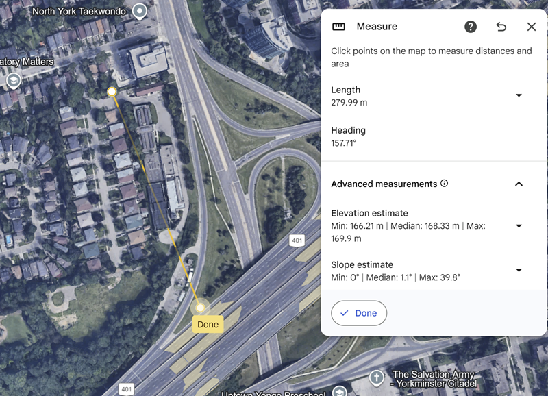
Task: Click the help question mark icon
Action: click(471, 27)
